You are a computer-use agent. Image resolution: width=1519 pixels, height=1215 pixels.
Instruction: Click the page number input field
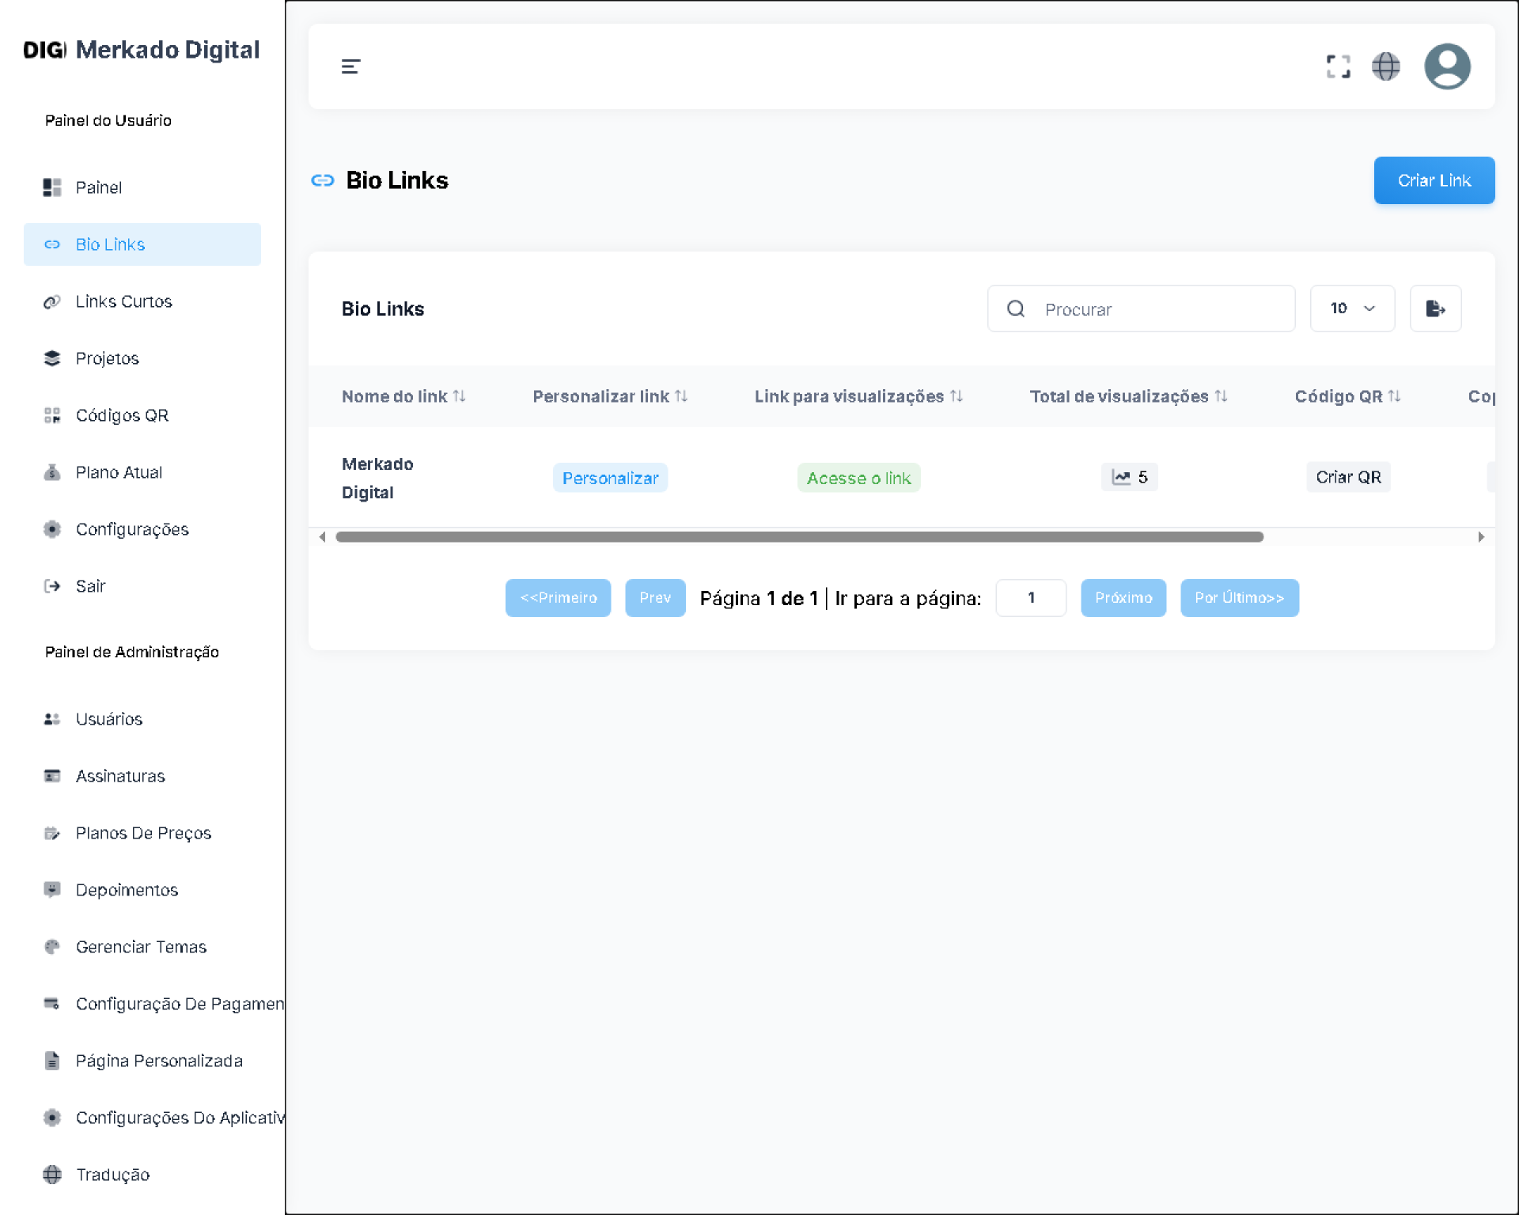point(1030,598)
